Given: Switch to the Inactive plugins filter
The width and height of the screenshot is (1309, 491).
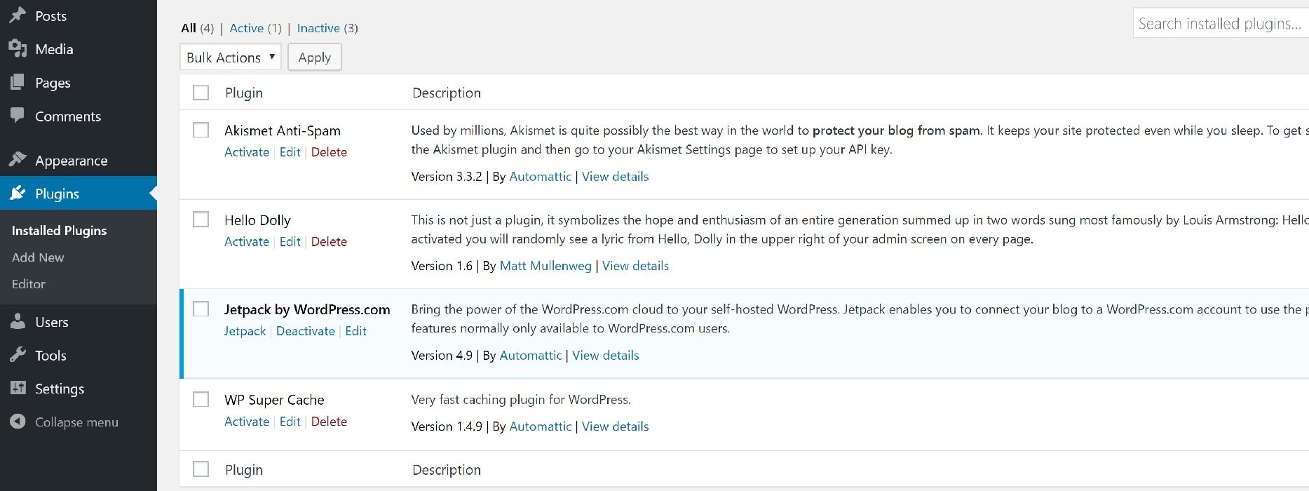Looking at the screenshot, I should pos(319,28).
